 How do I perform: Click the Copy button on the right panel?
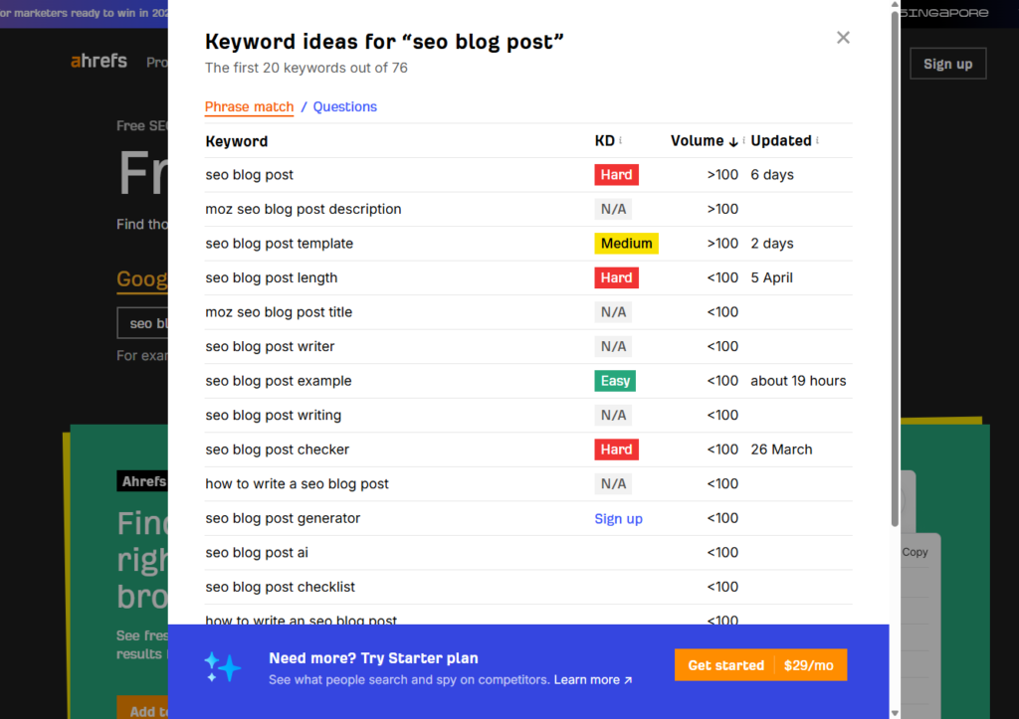915,552
